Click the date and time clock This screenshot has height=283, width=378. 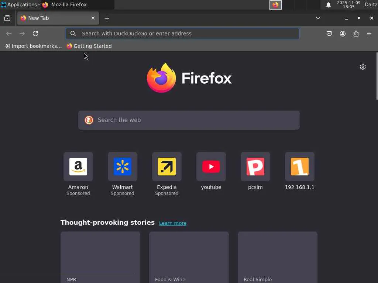(x=348, y=4)
